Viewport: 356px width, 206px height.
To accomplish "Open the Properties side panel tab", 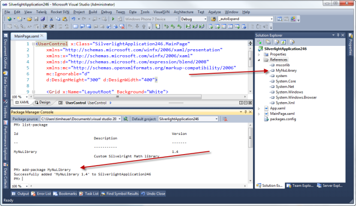I will [x=351, y=45].
